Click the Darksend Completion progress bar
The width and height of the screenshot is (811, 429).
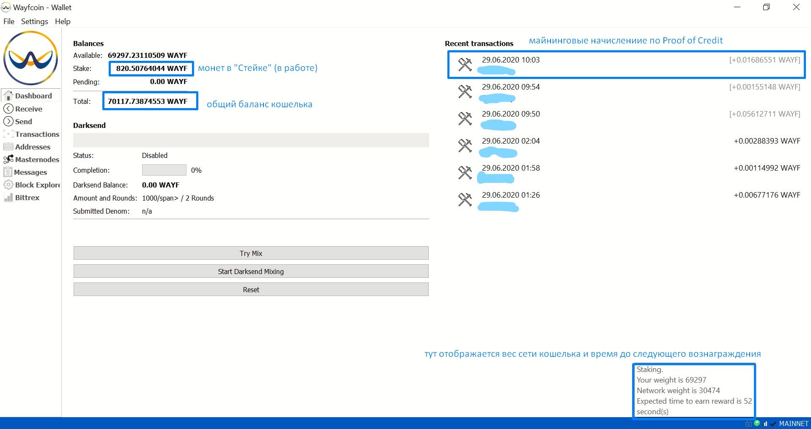(x=164, y=170)
